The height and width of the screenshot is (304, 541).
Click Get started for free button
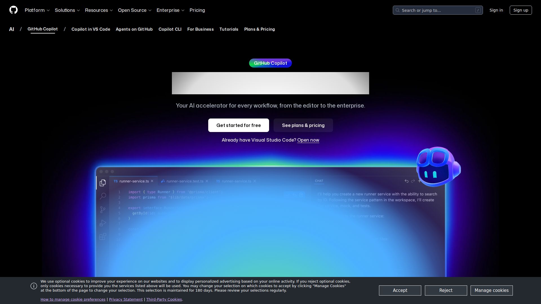point(238,125)
